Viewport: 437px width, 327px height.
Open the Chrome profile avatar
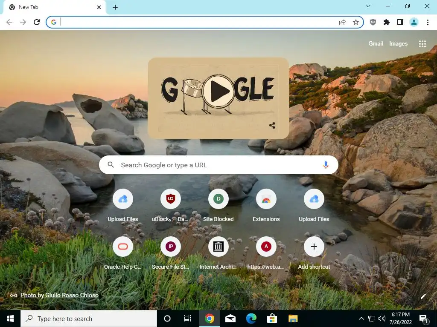point(414,22)
